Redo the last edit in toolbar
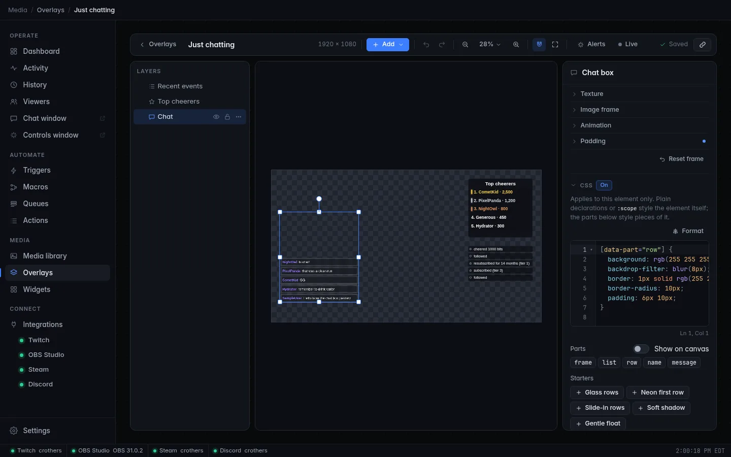The image size is (731, 457). pyautogui.click(x=442, y=45)
